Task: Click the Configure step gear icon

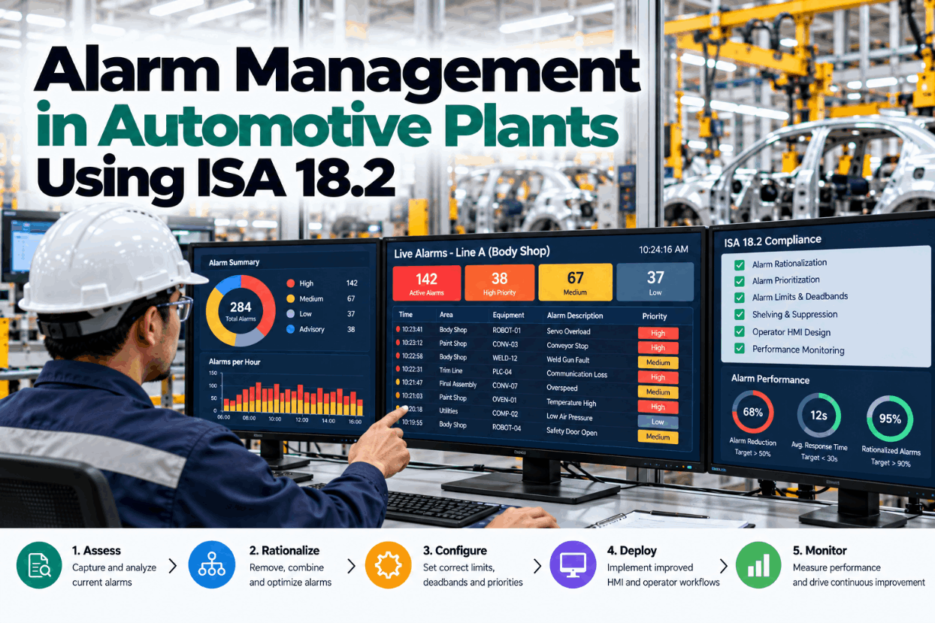Action: [388, 565]
